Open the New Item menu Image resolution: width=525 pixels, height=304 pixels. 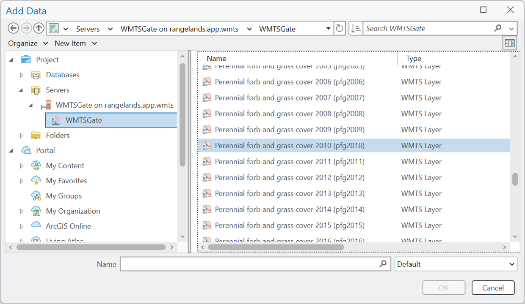tap(75, 43)
